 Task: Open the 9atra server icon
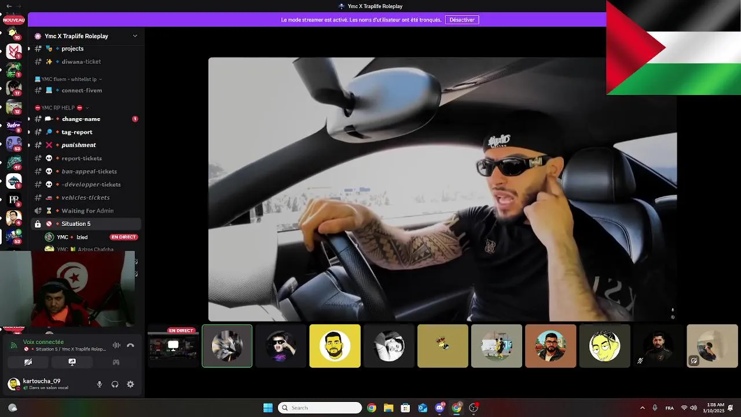[x=14, y=125]
